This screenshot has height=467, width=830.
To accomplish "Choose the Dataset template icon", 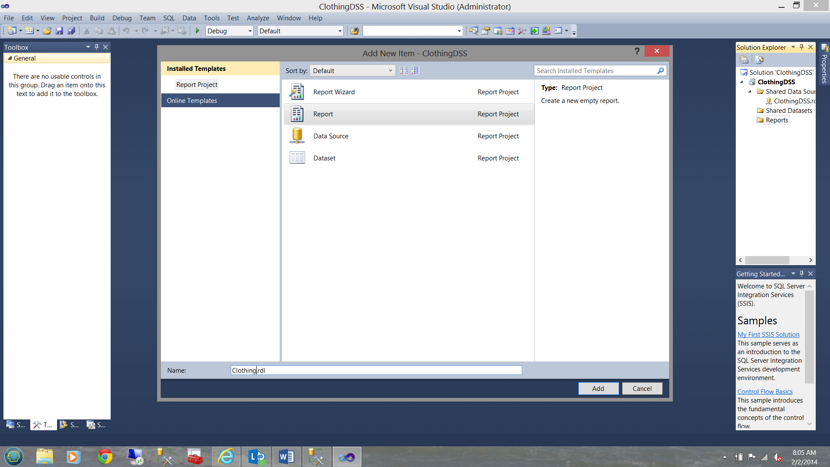I will [x=297, y=158].
